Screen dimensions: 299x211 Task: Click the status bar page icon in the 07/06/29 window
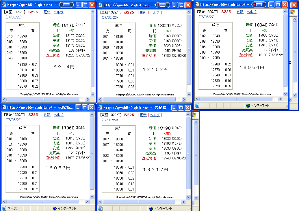coord(100,208)
